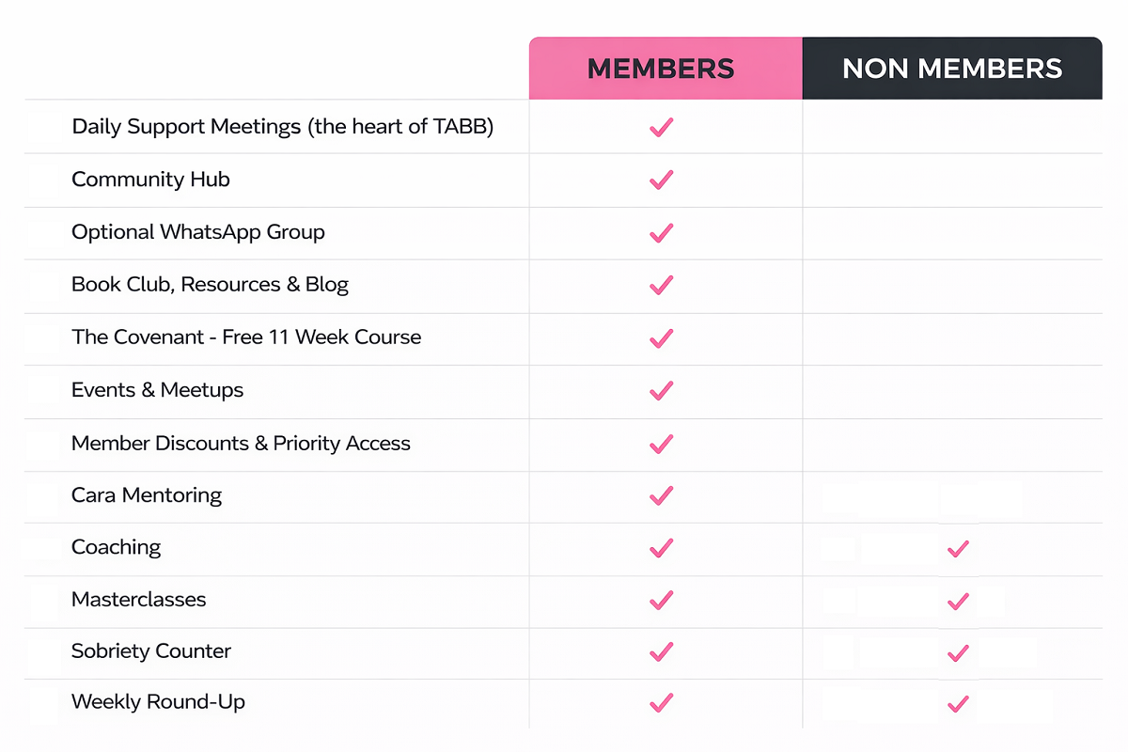The height and width of the screenshot is (752, 1128).
Task: Click the Daily Support Meetings feature label
Action: [x=282, y=127]
